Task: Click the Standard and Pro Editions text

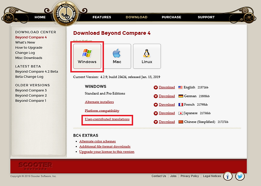Action: 105,94
